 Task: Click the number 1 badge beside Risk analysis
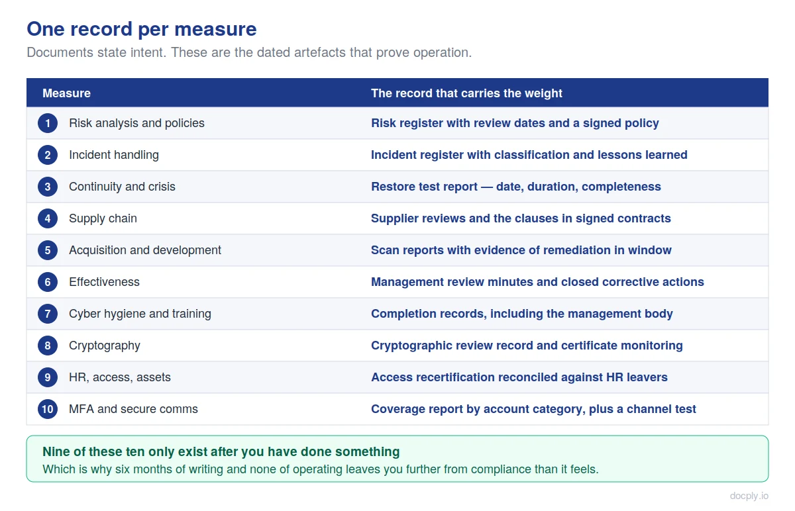(x=48, y=123)
